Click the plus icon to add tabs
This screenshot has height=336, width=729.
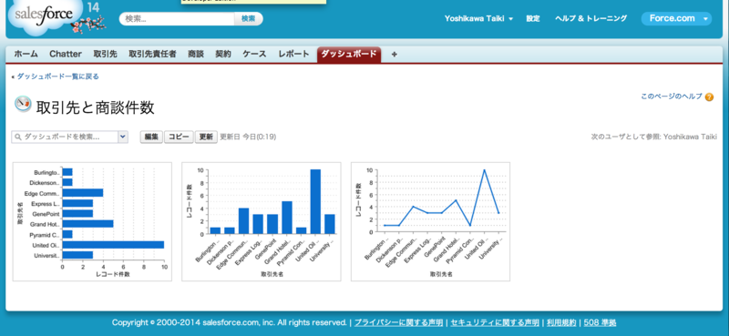point(395,55)
